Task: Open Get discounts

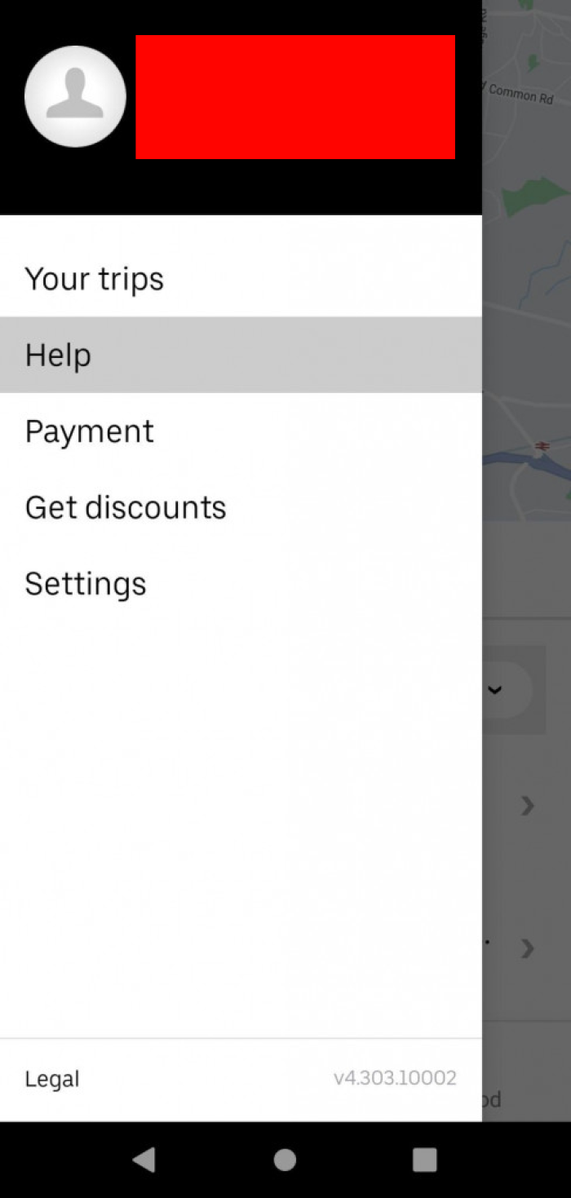Action: (126, 506)
